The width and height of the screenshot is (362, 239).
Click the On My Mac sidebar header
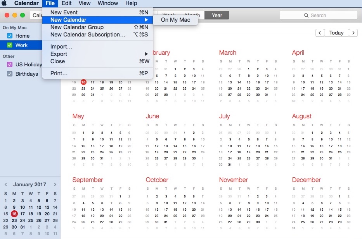[14, 28]
